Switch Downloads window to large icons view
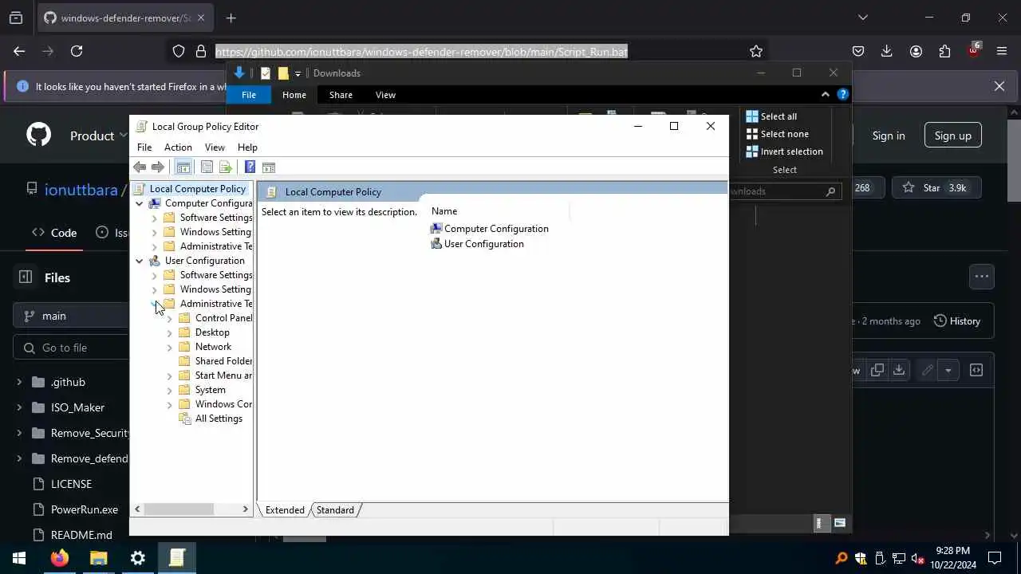Image resolution: width=1021 pixels, height=574 pixels. pos(839,523)
